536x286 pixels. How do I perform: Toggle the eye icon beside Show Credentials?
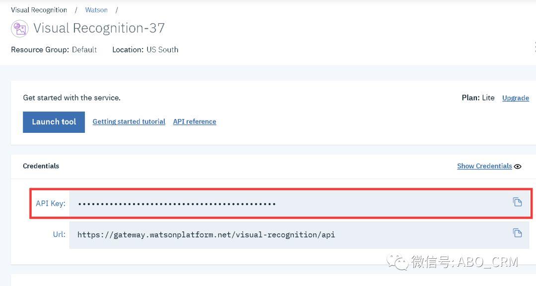(x=518, y=167)
